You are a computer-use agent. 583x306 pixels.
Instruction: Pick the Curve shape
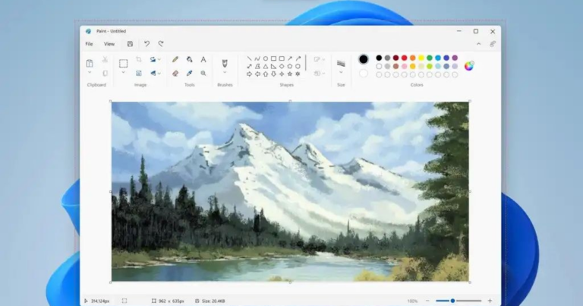click(257, 58)
